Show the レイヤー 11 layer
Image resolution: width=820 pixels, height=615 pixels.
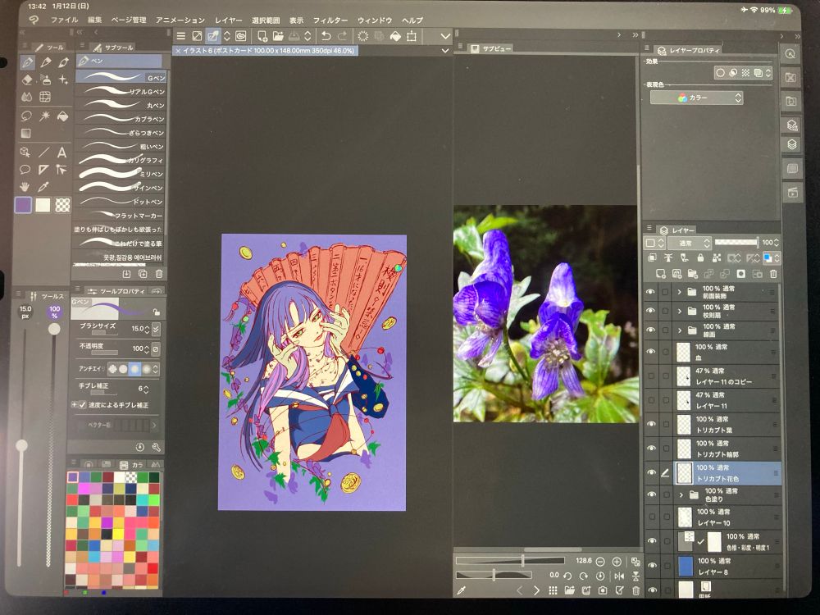point(651,400)
